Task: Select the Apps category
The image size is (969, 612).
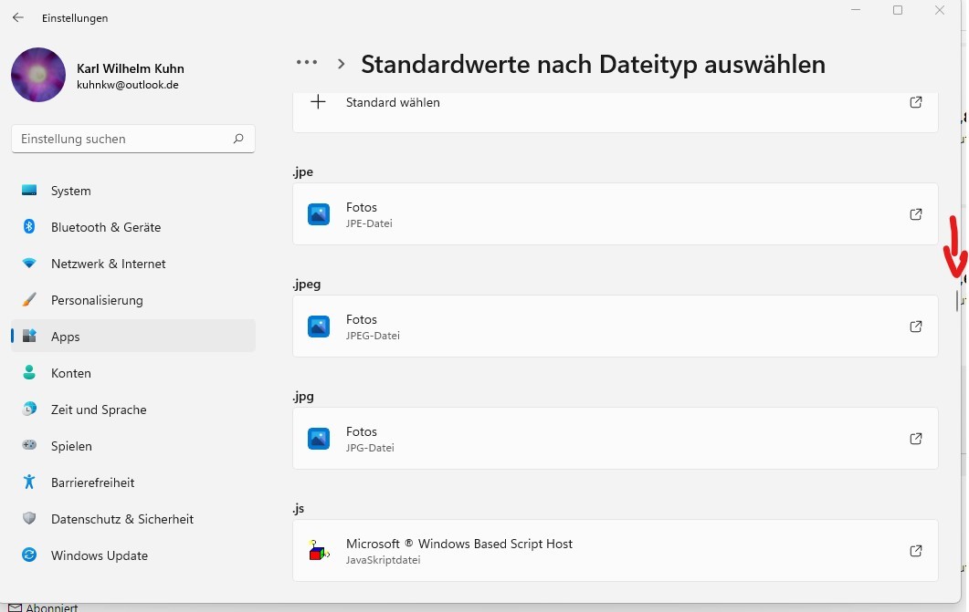Action: pyautogui.click(x=133, y=337)
